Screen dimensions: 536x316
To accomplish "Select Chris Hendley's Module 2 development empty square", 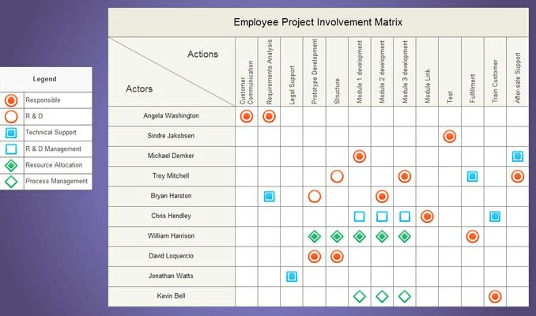I will 382,216.
